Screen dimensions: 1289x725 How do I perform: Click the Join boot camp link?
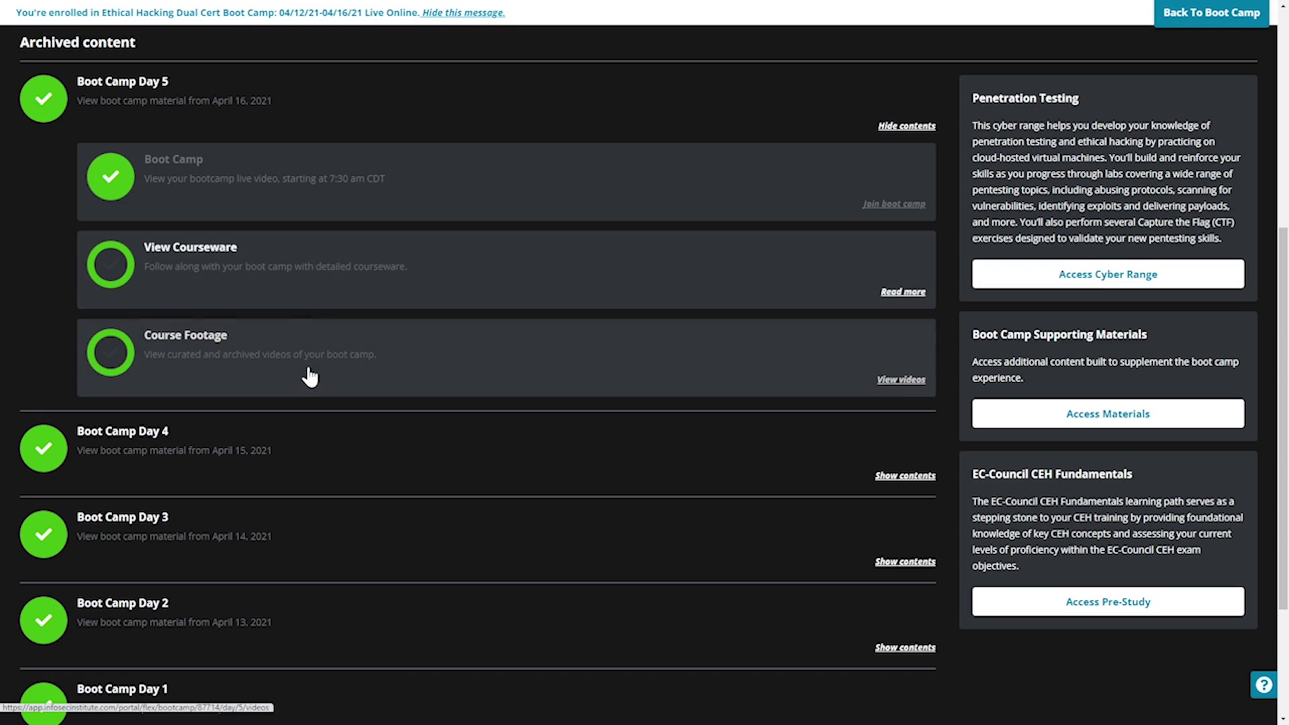(x=894, y=204)
